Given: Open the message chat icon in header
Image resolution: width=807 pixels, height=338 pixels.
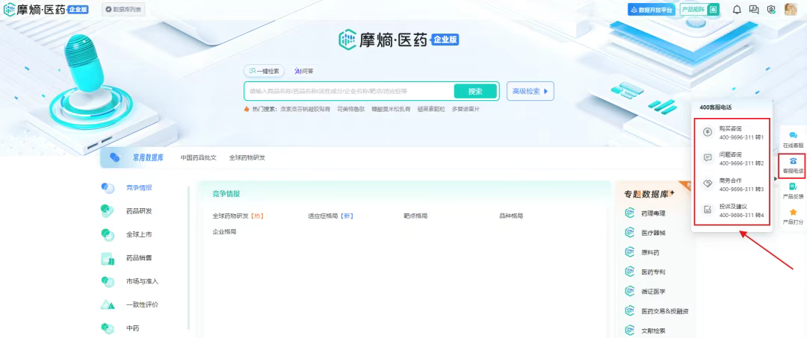Looking at the screenshot, I should [x=754, y=9].
